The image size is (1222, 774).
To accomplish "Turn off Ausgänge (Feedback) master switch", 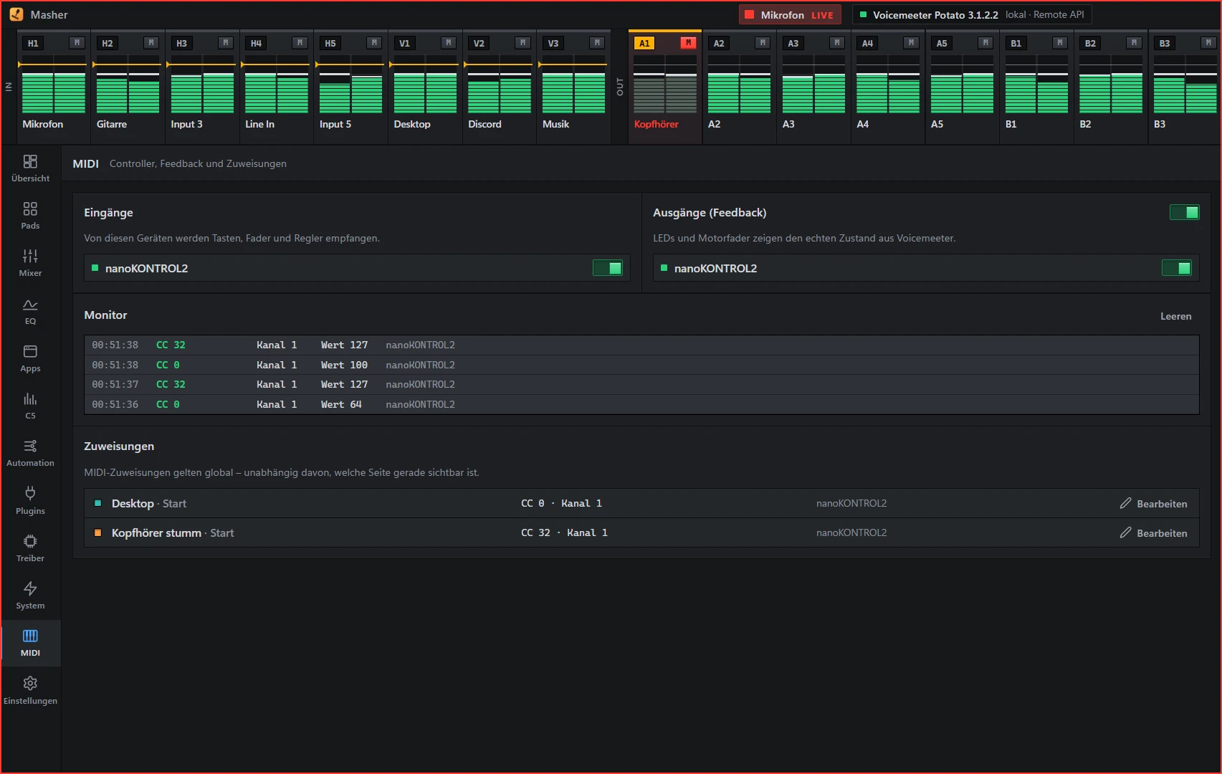I will [x=1184, y=212].
